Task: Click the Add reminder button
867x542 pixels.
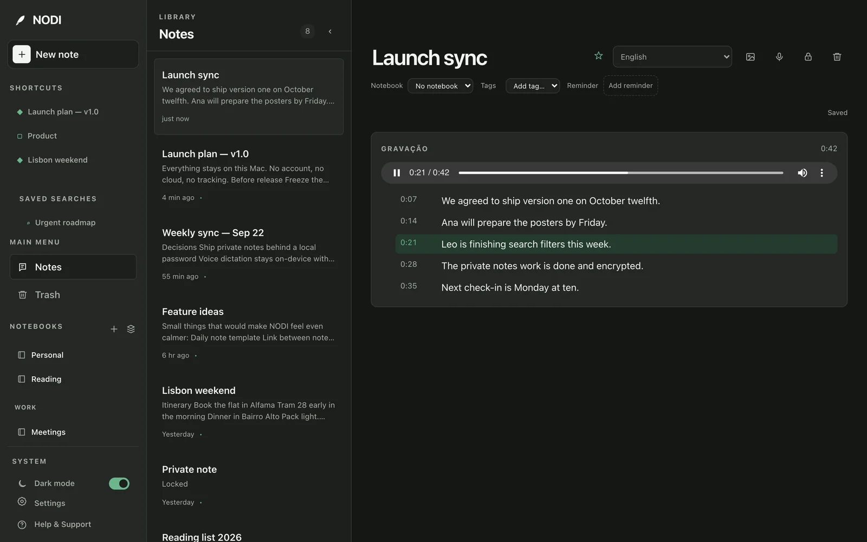Action: point(631,86)
